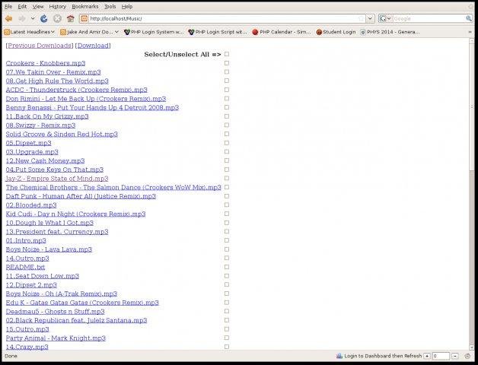This screenshot has height=365, width=478.
Task: Click the search magnifier icon
Action: [469, 18]
